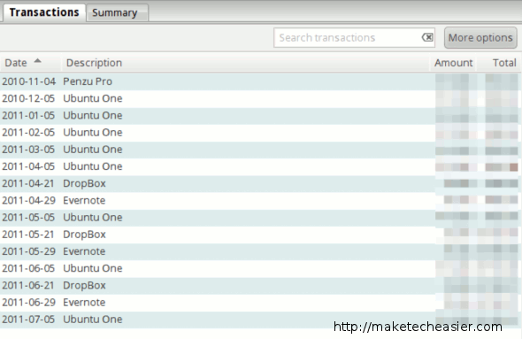Select the DropBox row dated 2011-06-21
522x339 pixels.
261,285
